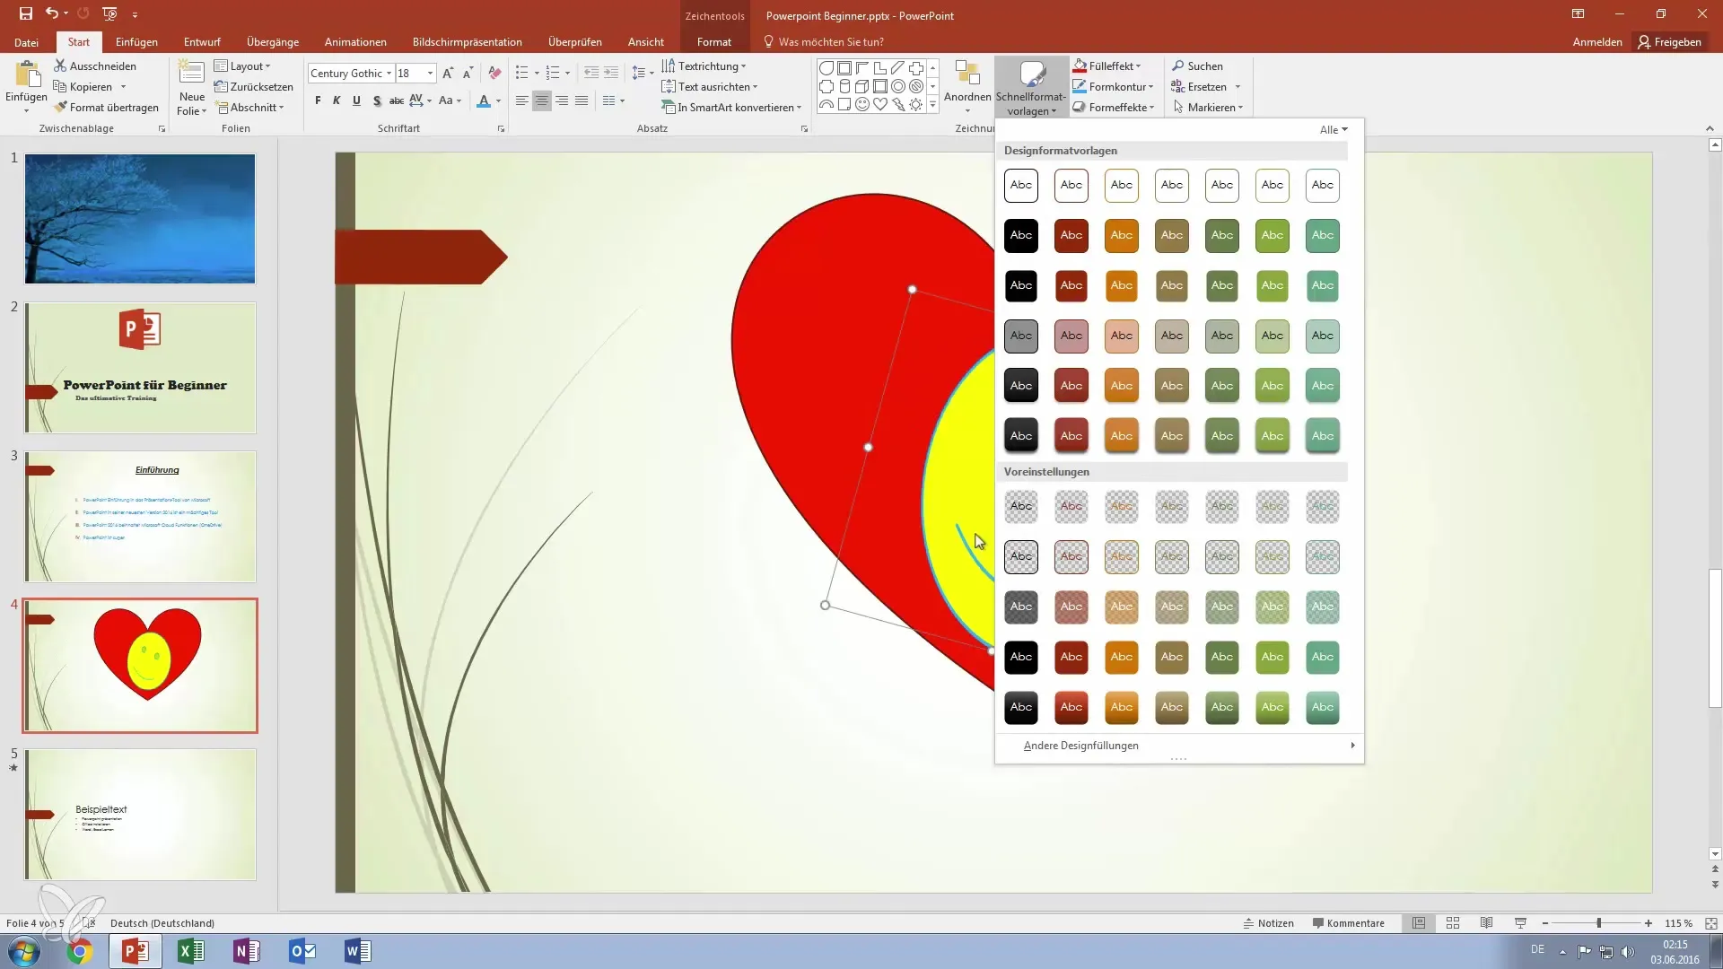Viewport: 1723px width, 969px height.
Task: Open the Formeffekte dropdown
Action: [x=1114, y=107]
